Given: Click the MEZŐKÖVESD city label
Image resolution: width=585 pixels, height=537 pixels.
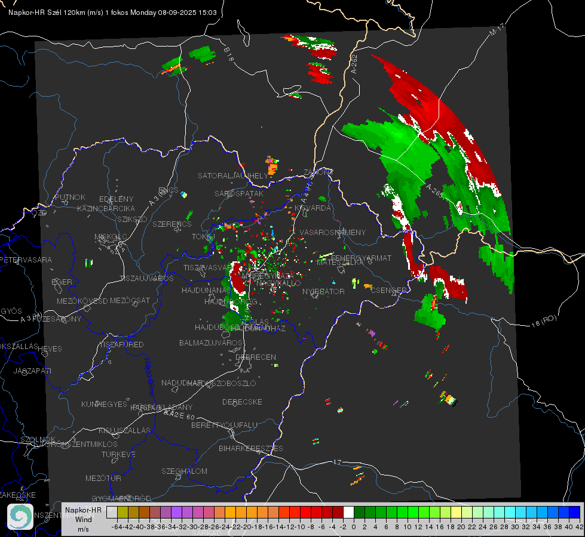Looking at the screenshot, I should 82,301.
